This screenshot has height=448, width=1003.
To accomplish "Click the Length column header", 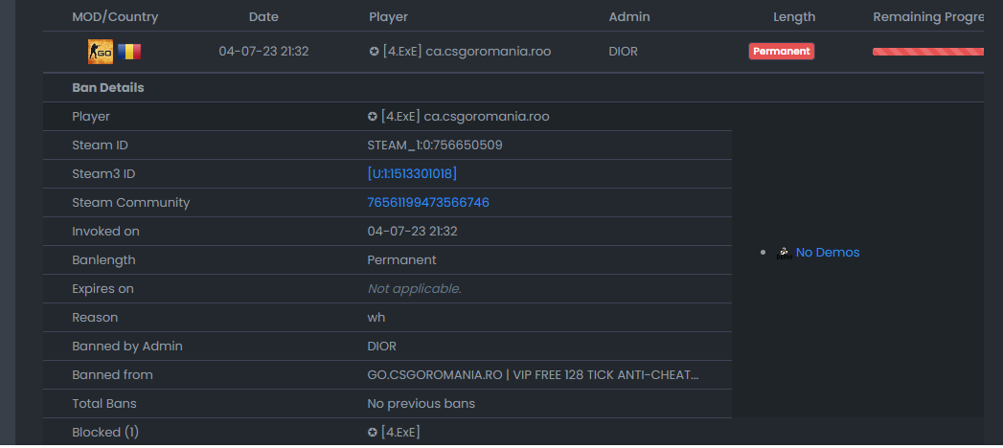I will pyautogui.click(x=794, y=17).
